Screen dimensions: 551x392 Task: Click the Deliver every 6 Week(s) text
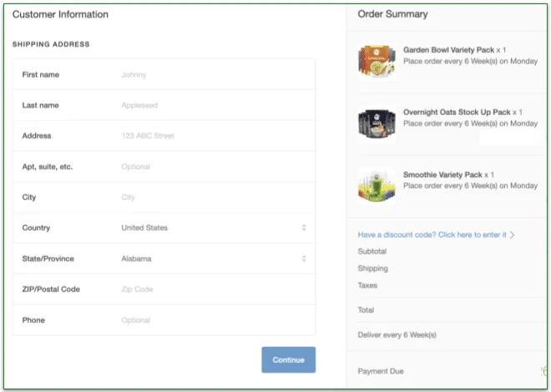pyautogui.click(x=397, y=334)
